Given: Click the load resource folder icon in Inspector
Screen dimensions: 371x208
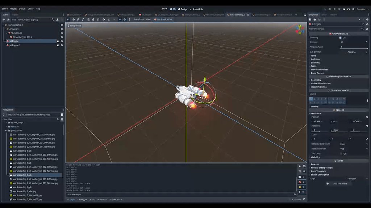Looking at the screenshot, I should [x=315, y=19].
